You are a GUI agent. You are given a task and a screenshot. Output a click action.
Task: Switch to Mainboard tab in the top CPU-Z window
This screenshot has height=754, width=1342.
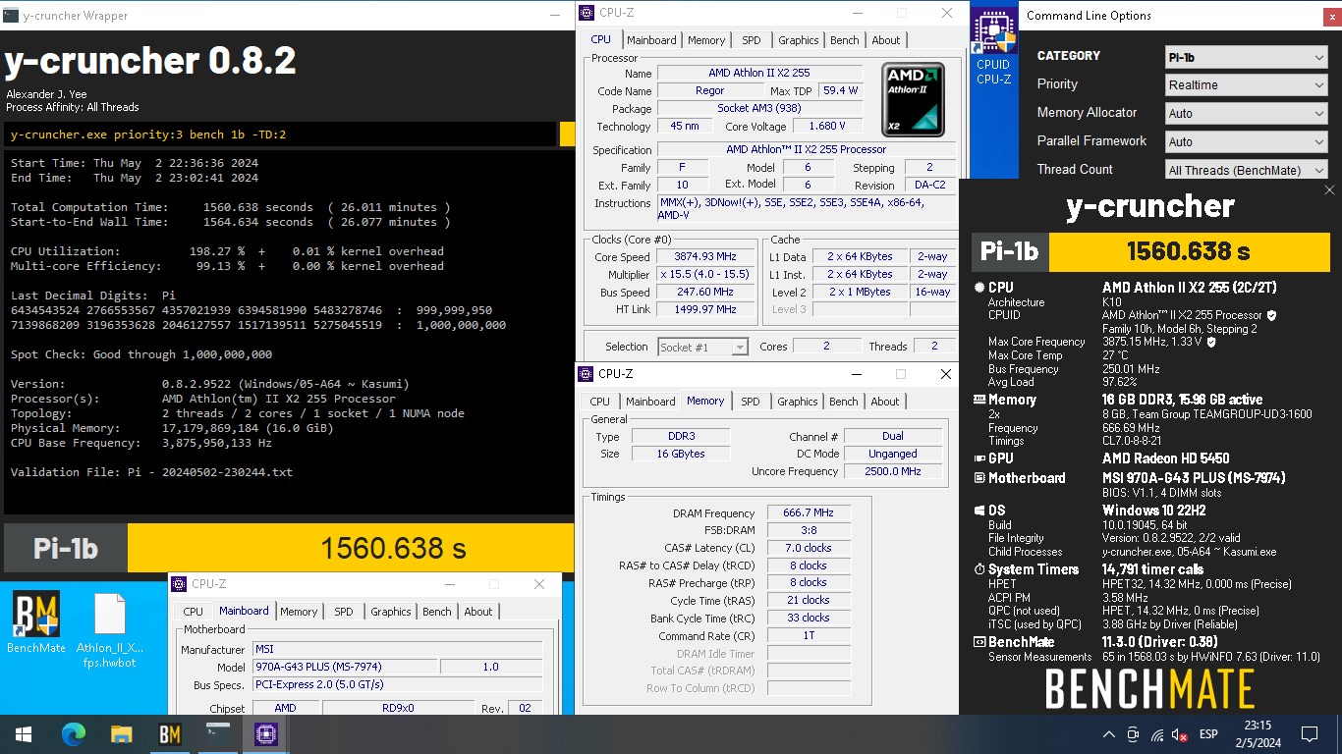651,40
